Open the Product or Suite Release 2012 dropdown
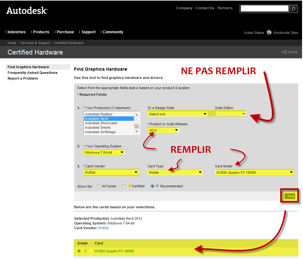The image size is (303, 259). coord(163,130)
